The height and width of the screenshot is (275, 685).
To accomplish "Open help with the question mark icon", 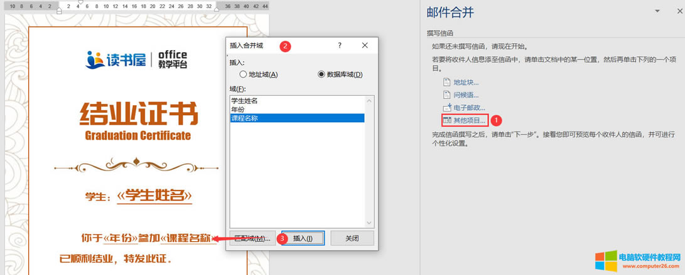I will click(340, 45).
